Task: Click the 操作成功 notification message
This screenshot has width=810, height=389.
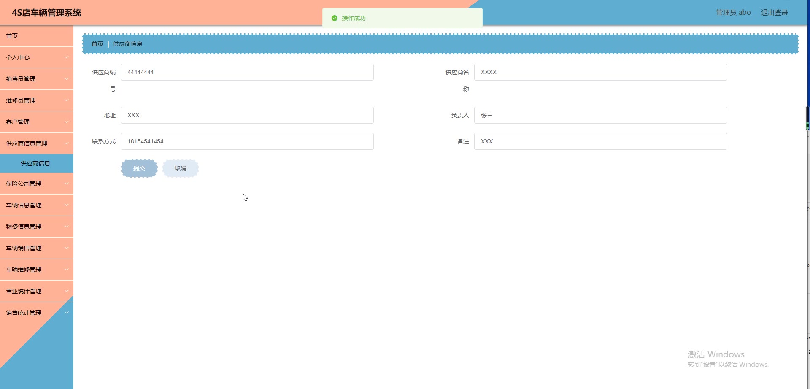Action: (402, 18)
